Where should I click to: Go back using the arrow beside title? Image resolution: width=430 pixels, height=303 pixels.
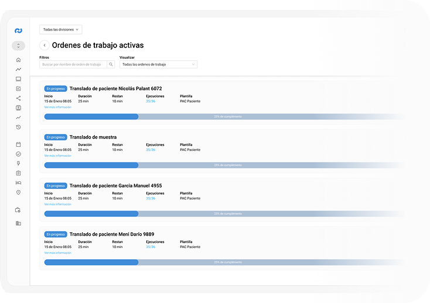[x=45, y=45]
